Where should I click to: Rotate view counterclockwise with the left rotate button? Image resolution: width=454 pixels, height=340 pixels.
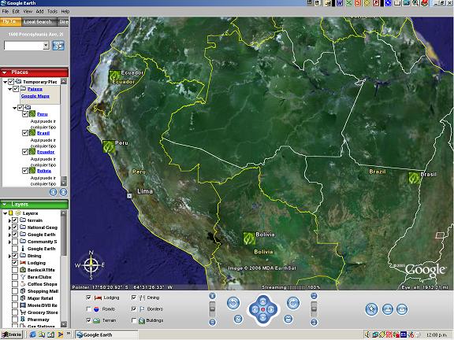tap(233, 303)
